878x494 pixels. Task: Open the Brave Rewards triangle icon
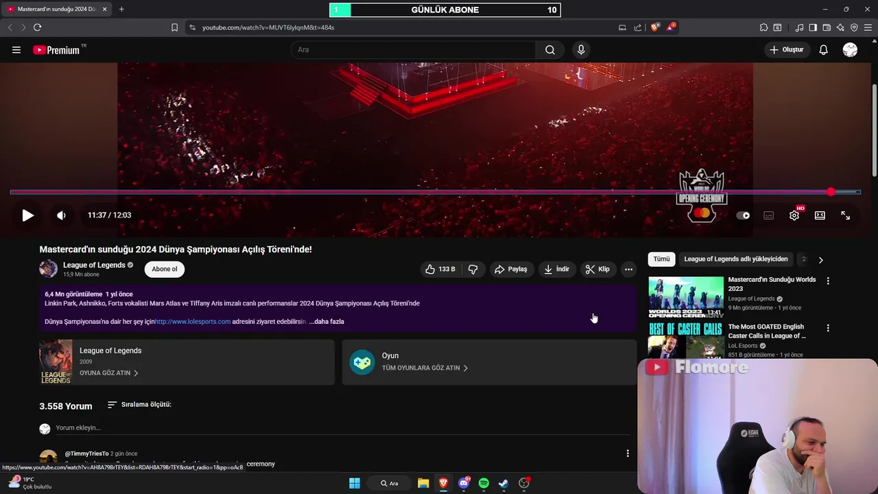click(671, 27)
